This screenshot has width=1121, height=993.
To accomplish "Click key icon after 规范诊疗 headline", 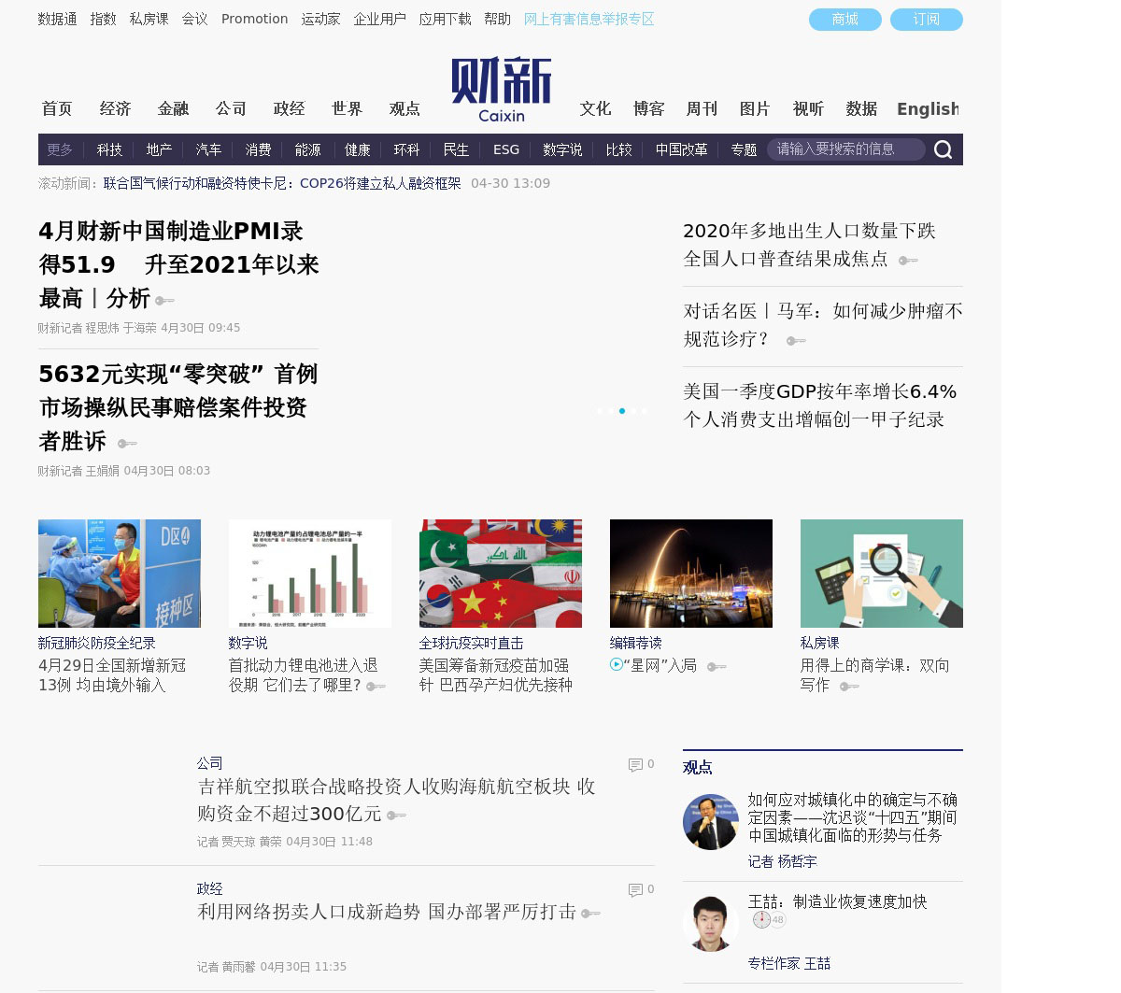I will (x=796, y=341).
